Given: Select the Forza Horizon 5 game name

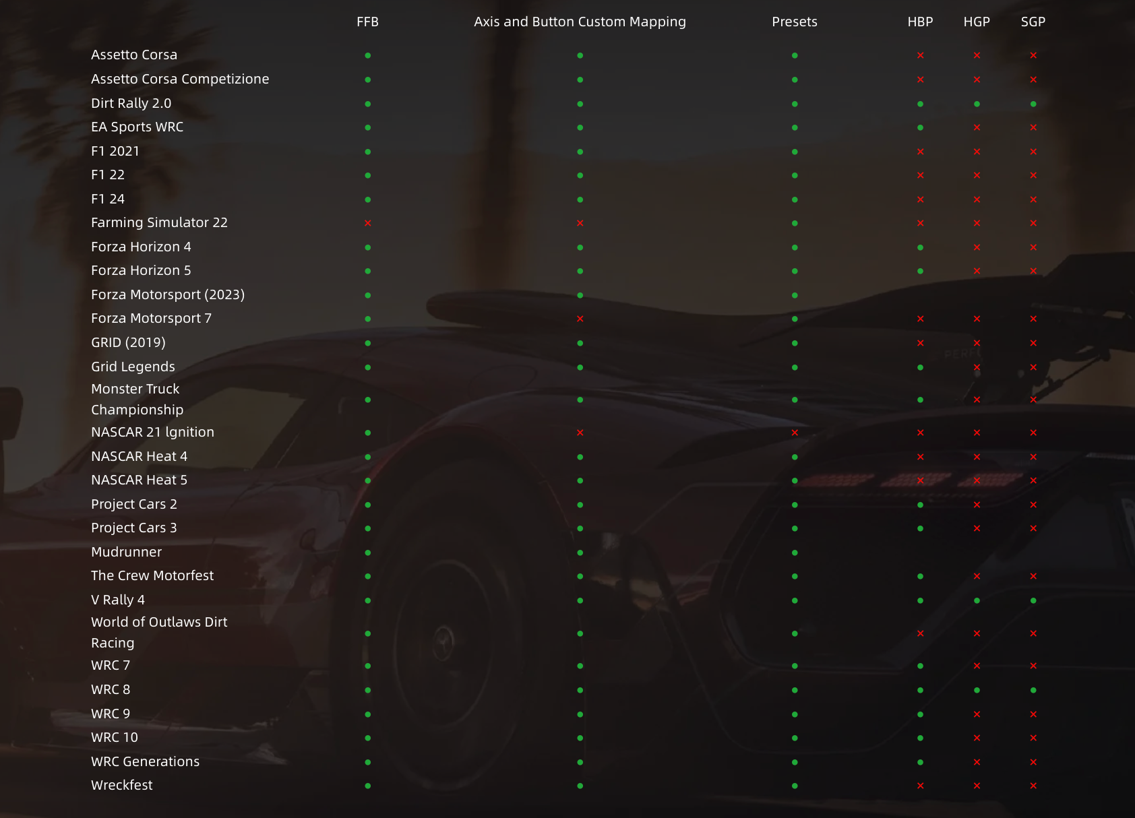Looking at the screenshot, I should tap(141, 270).
